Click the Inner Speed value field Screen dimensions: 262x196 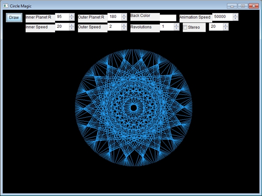pos(62,27)
